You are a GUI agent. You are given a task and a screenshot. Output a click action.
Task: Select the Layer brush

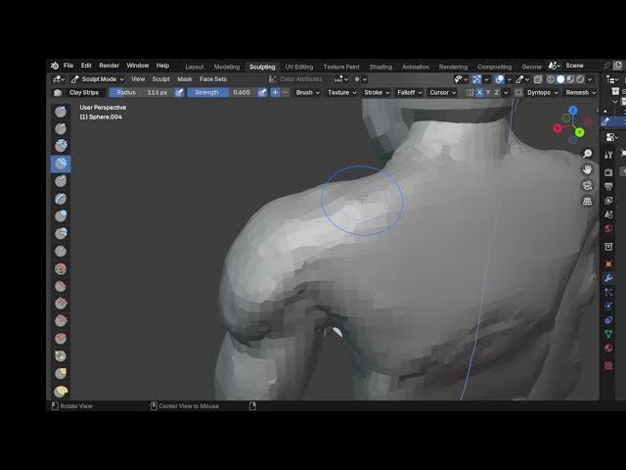click(x=61, y=199)
